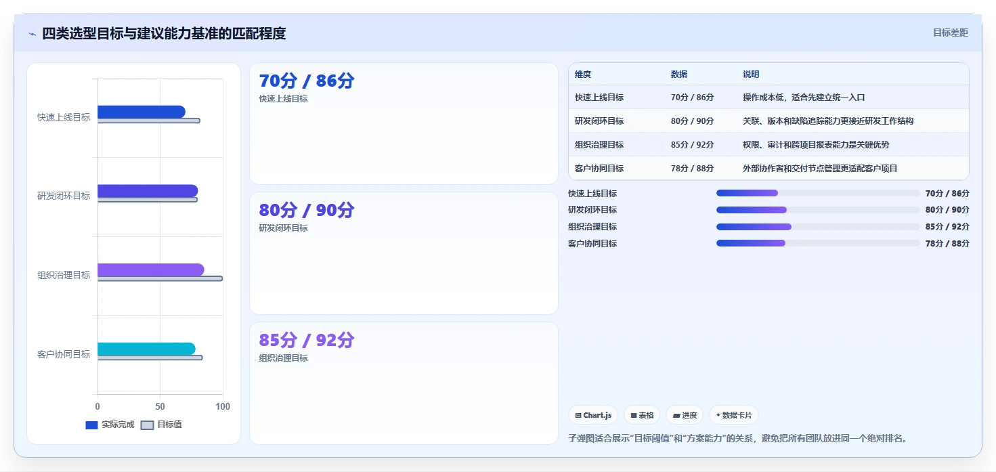Viewport: 996px width, 472px height.
Task: Click the 组织治理目标 axis label in chart
Action: (x=64, y=275)
